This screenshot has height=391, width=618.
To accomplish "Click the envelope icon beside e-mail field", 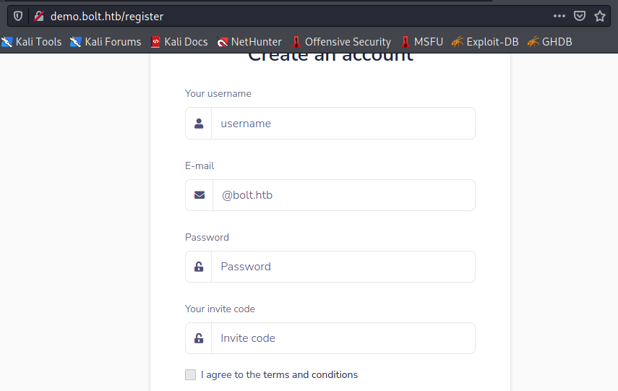I will (199, 195).
